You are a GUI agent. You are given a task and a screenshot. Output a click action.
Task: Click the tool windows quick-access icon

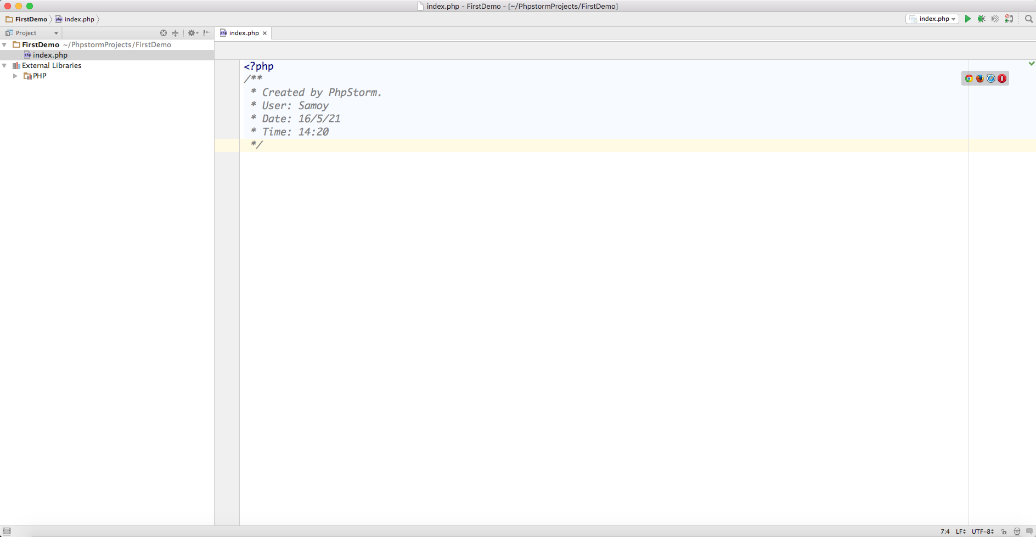point(7,531)
